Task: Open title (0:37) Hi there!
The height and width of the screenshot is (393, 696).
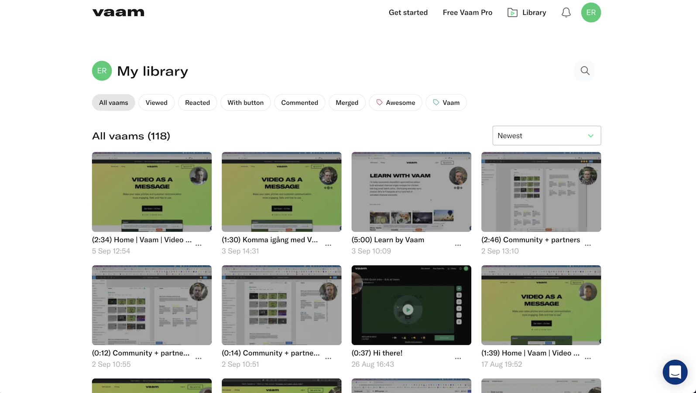Action: (377, 353)
